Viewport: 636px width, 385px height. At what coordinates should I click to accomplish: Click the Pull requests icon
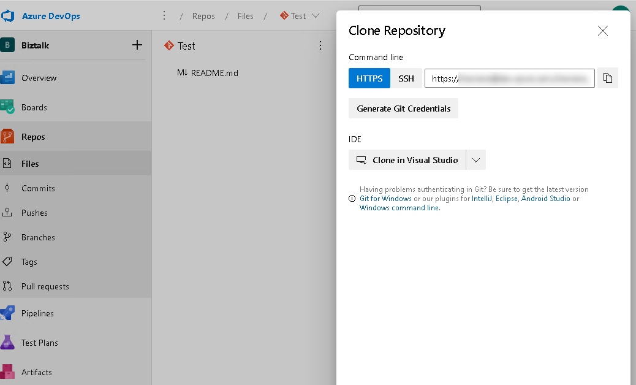7,286
